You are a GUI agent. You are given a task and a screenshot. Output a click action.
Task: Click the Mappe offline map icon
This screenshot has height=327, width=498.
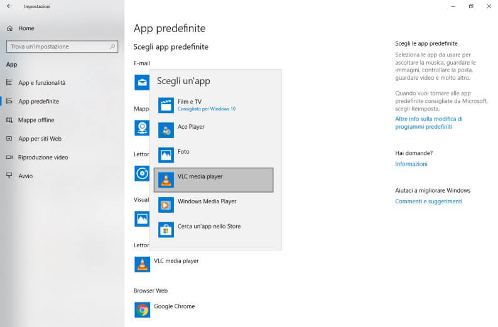9,120
